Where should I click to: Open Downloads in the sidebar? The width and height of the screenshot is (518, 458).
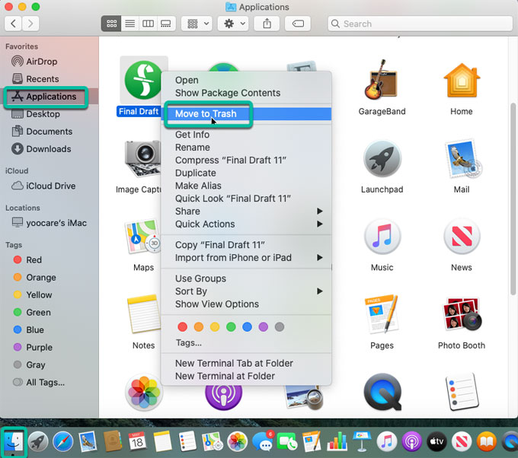coord(50,149)
